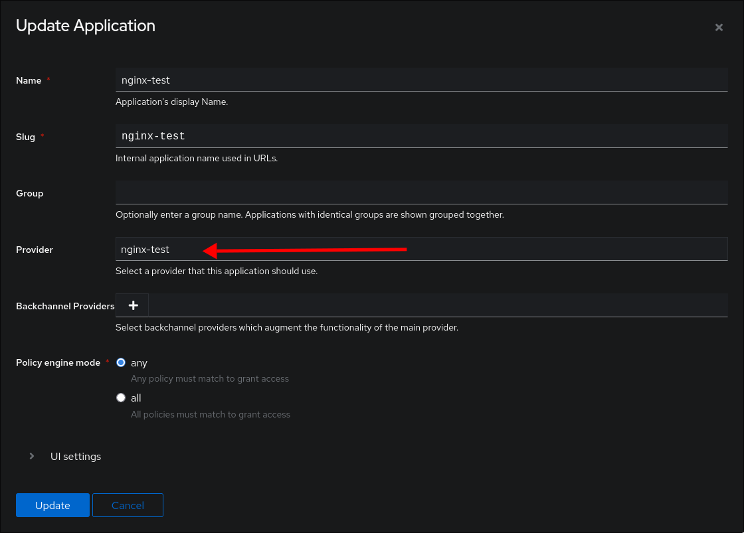Click 'Select backchannel providers which augment' hint
The width and height of the screenshot is (744, 533).
(286, 328)
